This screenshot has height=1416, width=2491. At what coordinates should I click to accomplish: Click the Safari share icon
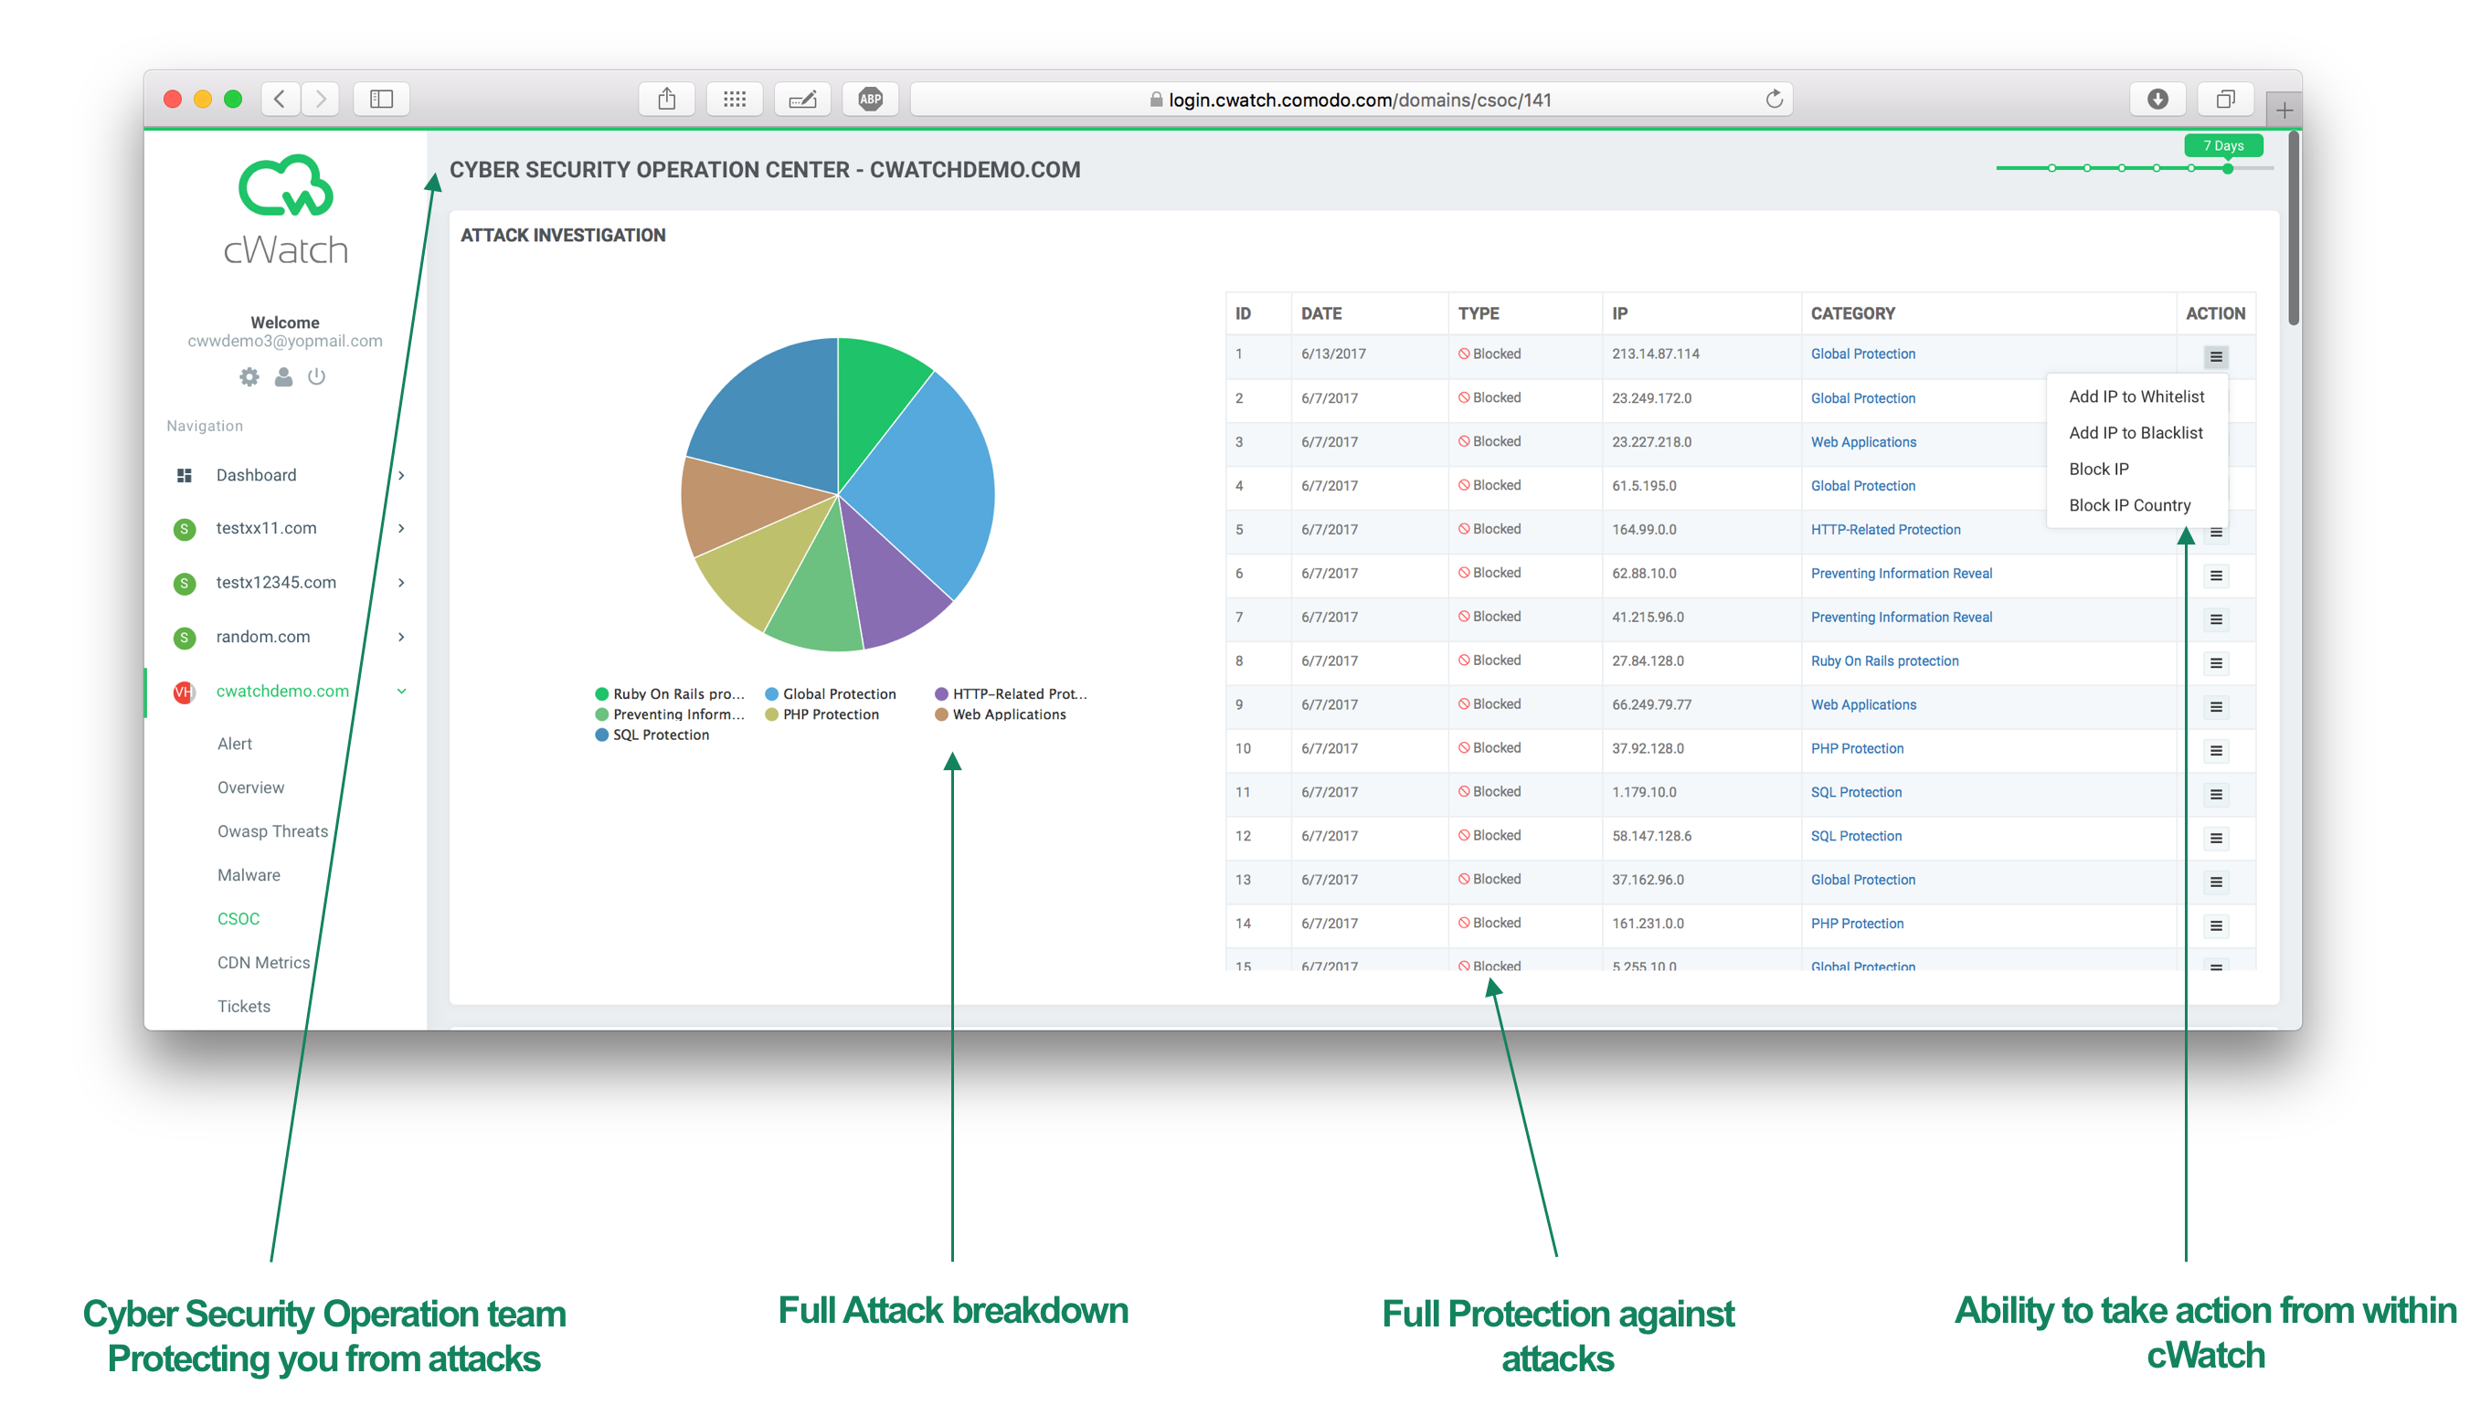[665, 100]
